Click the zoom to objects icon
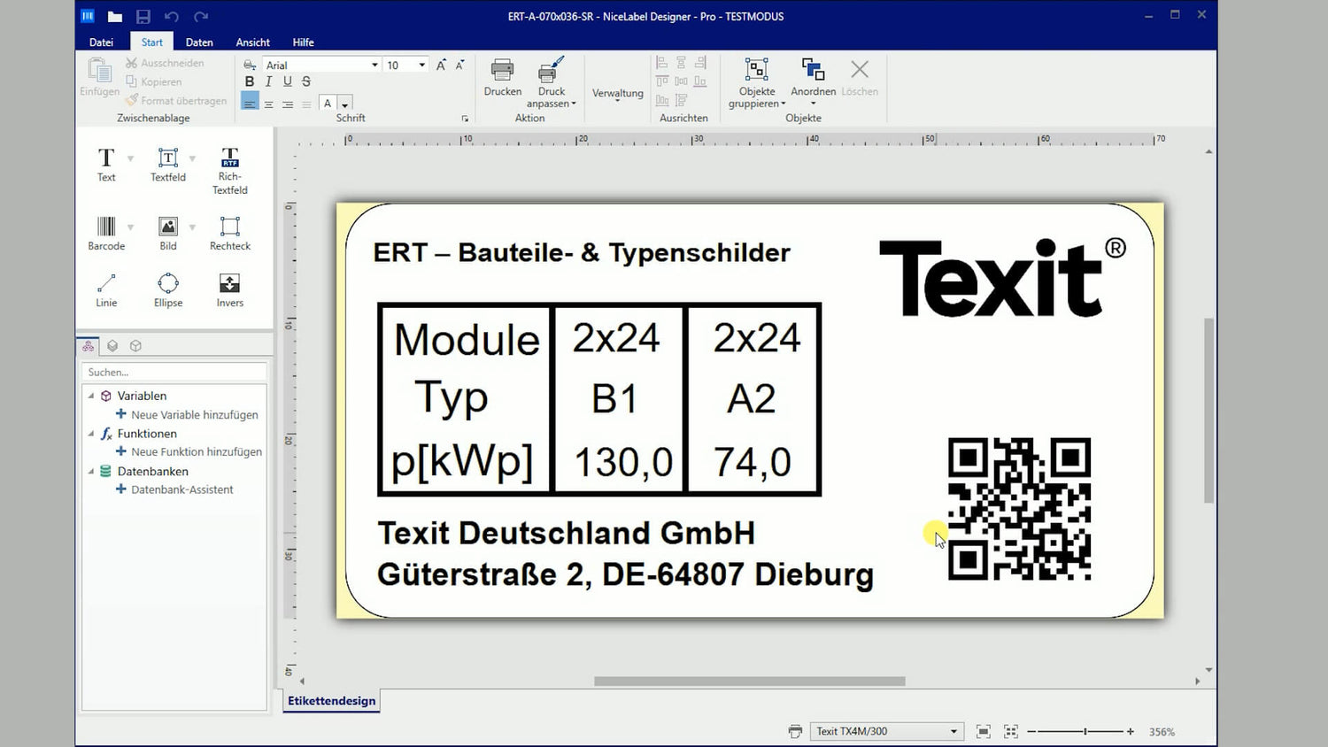Screen dimensions: 1328x747 1011,731
